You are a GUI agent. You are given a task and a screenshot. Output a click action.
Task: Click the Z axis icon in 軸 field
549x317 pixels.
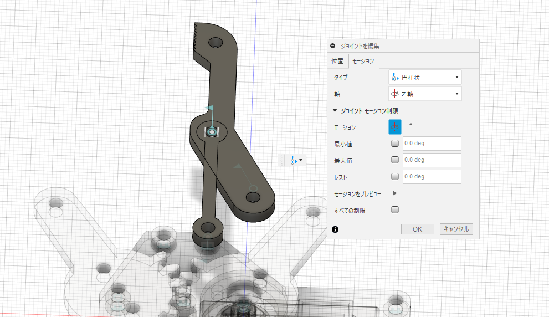click(x=394, y=94)
